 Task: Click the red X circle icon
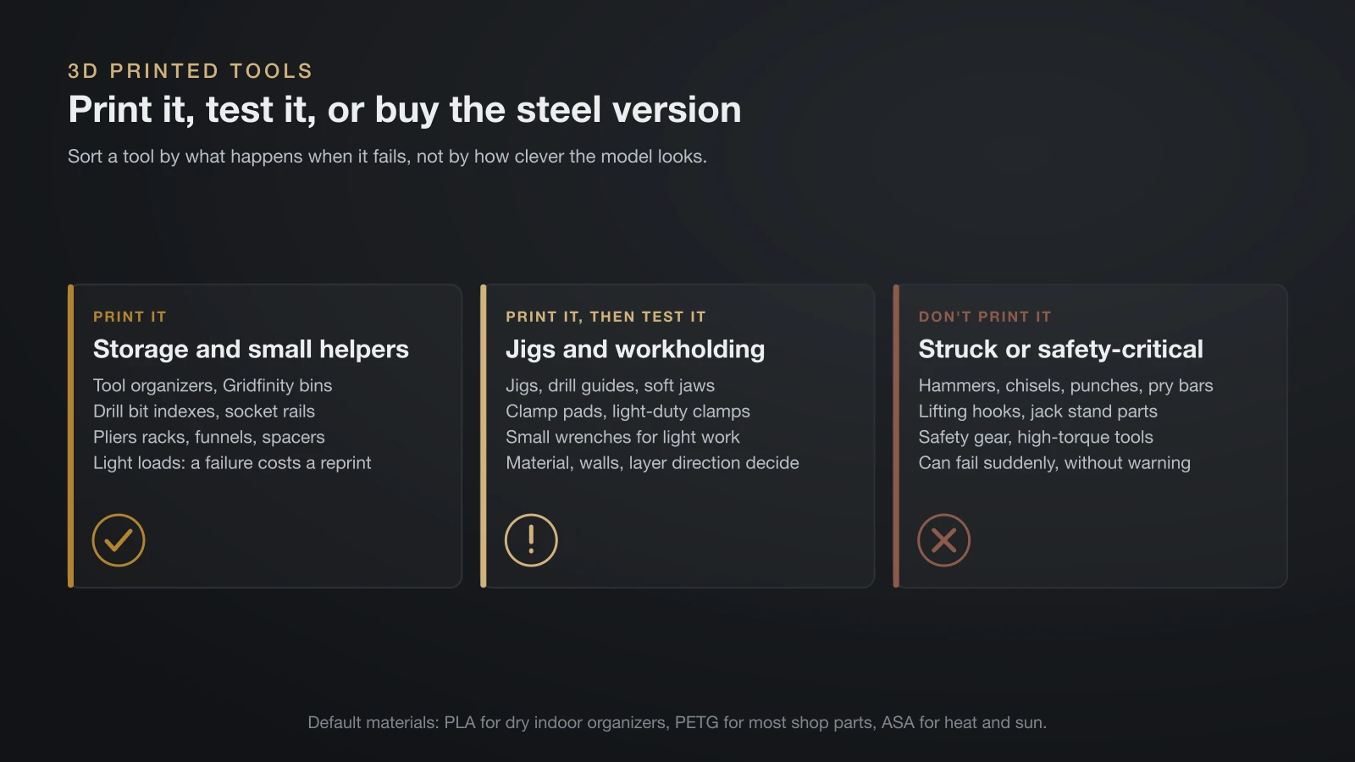click(944, 540)
